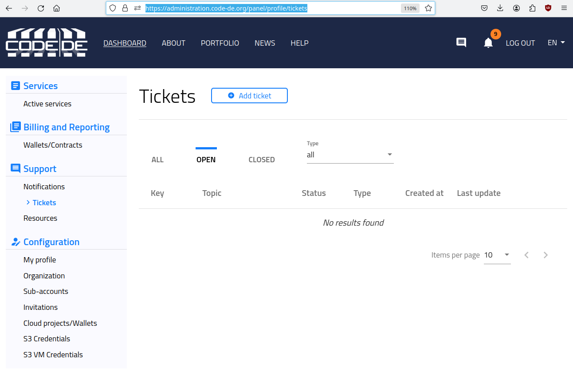Open the extensions puzzle icon
Screen dimensions: 573x383
(x=532, y=8)
